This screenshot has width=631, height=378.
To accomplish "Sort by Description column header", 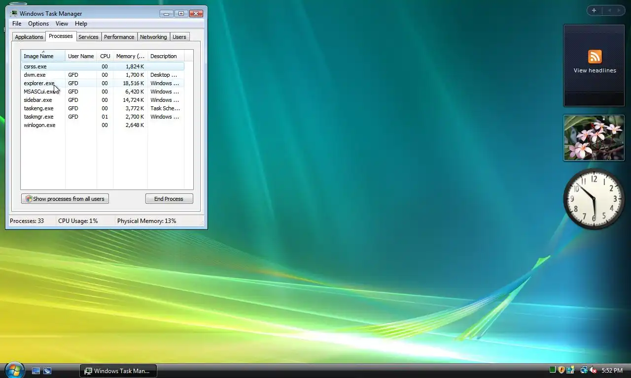I will click(166, 56).
